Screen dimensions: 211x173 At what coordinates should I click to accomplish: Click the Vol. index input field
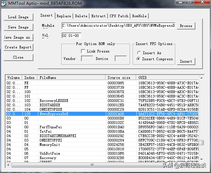coord(71,36)
